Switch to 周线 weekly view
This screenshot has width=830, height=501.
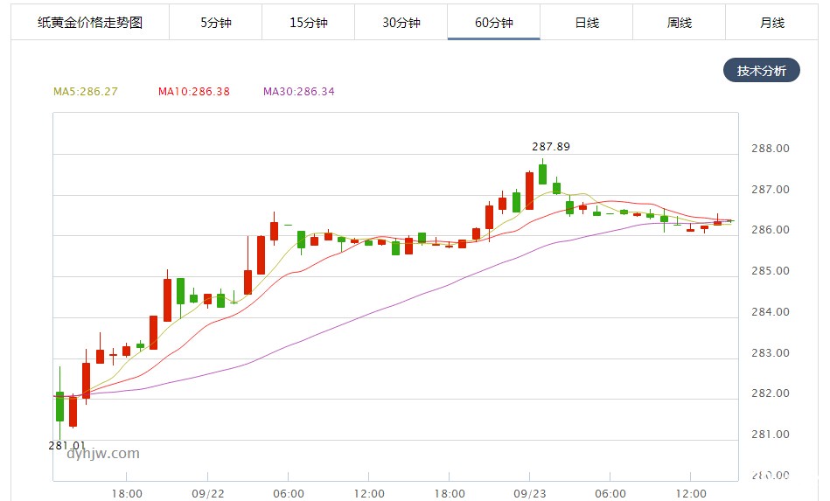[679, 23]
